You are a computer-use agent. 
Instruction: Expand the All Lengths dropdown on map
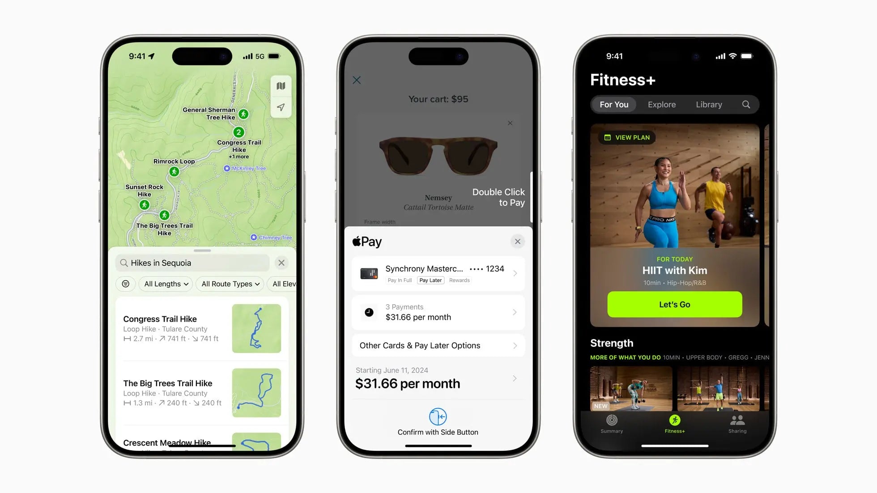tap(165, 284)
